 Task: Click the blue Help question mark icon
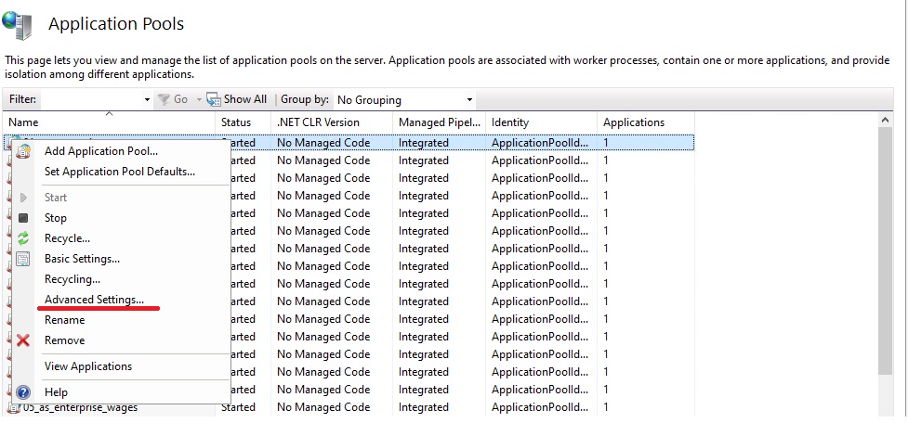click(x=23, y=392)
